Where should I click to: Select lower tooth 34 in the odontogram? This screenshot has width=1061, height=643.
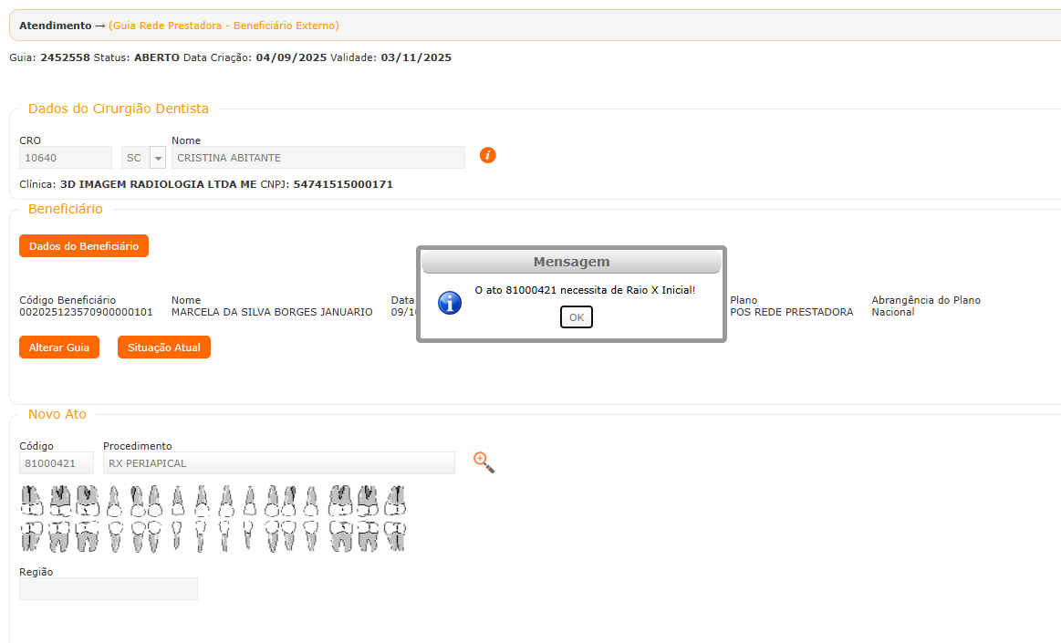288,536
